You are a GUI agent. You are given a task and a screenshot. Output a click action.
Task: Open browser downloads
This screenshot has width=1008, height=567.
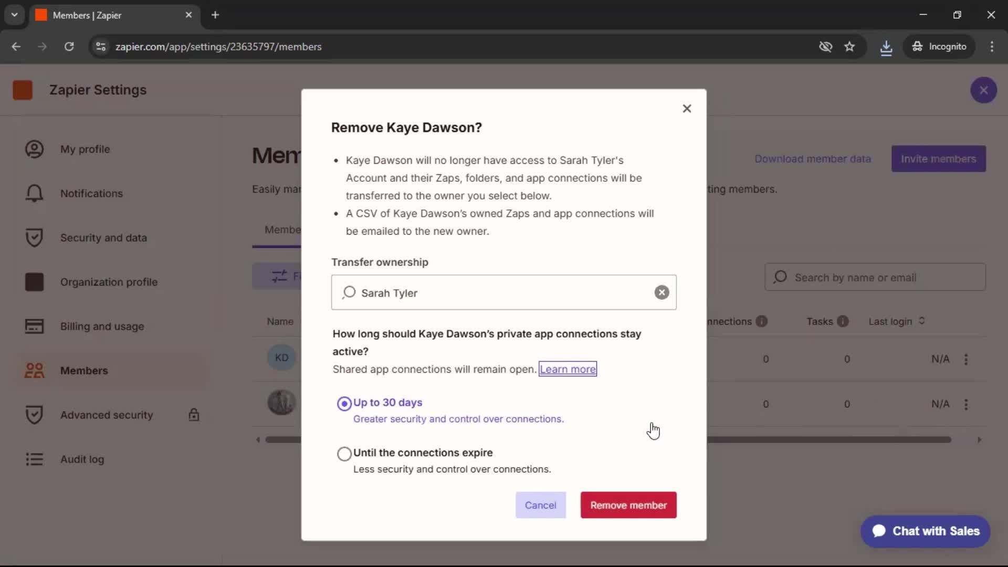click(x=886, y=47)
